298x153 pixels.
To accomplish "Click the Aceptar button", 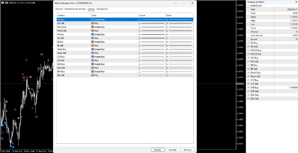I will pos(158,150).
